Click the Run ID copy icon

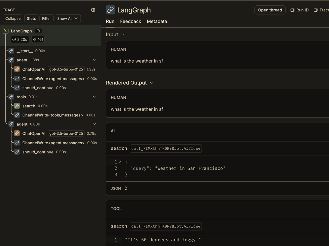click(x=292, y=10)
